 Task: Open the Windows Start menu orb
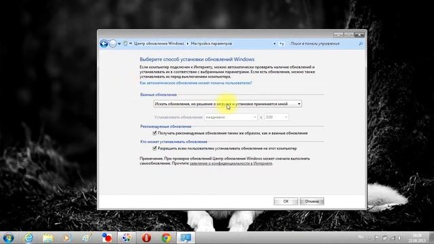pyautogui.click(x=8, y=238)
